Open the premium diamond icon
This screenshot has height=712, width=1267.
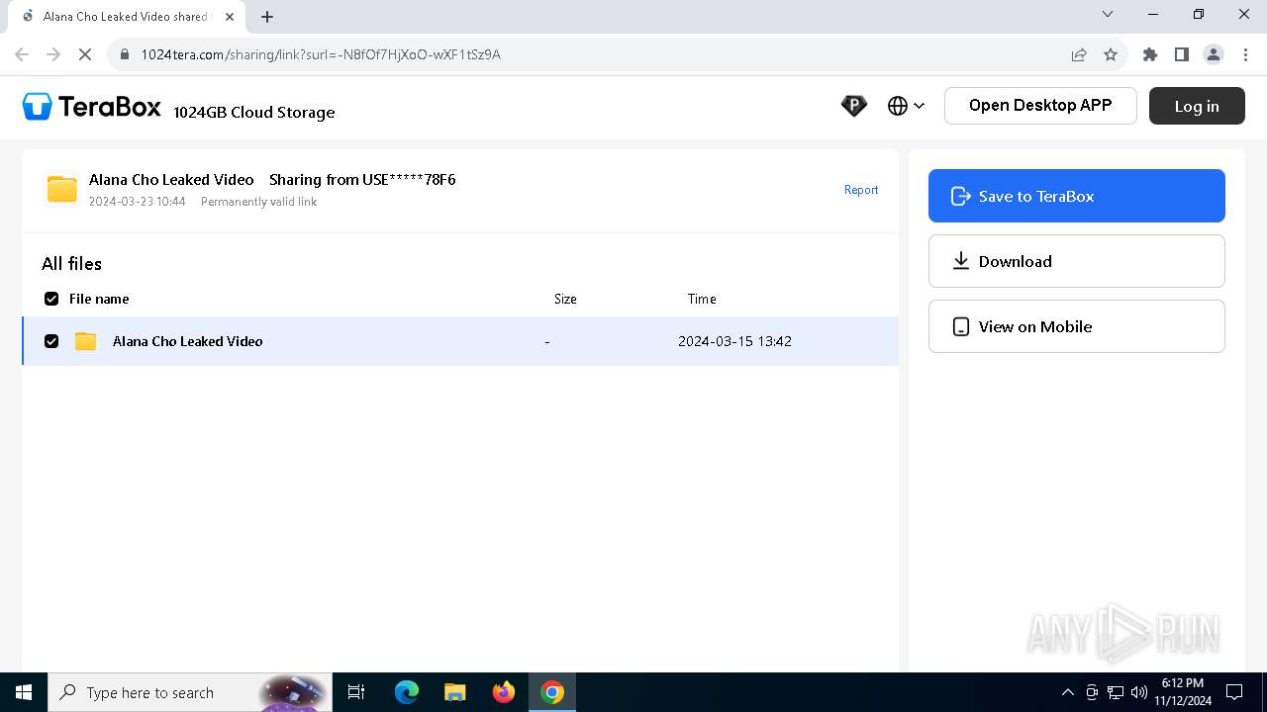pyautogui.click(x=853, y=106)
